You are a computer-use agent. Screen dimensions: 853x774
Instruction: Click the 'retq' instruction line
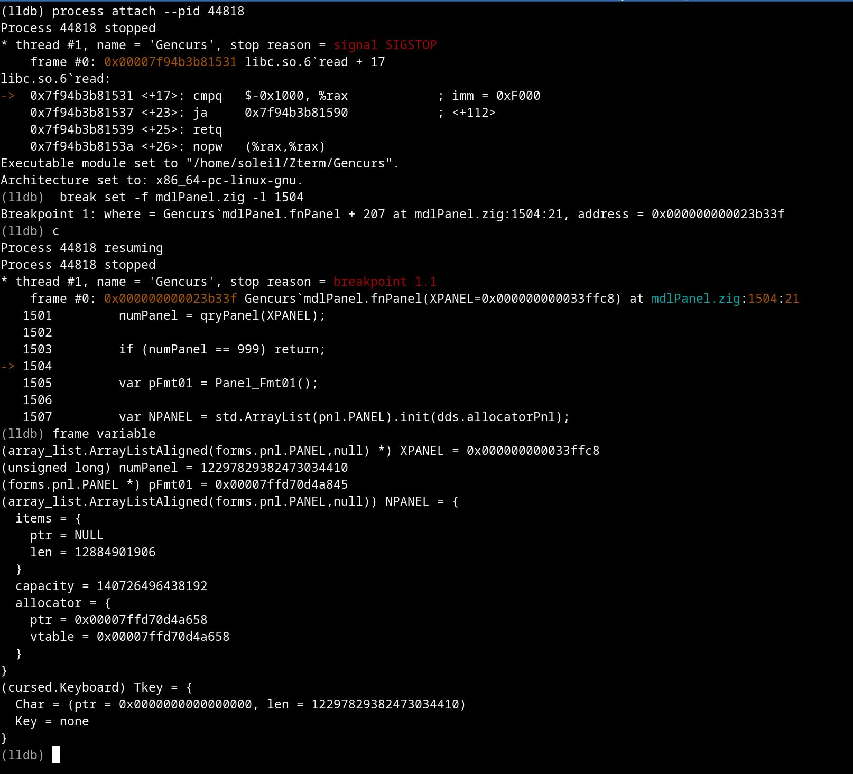[126, 129]
